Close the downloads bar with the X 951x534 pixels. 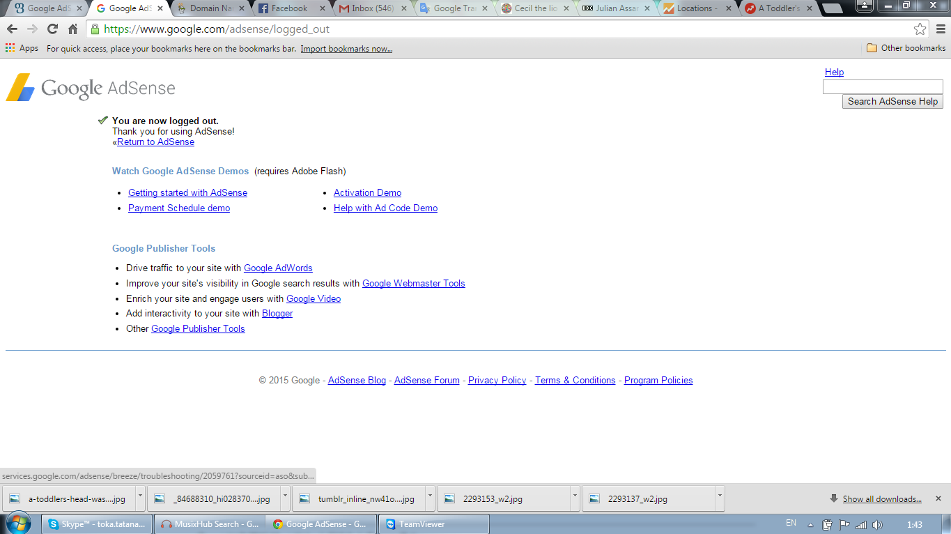938,498
